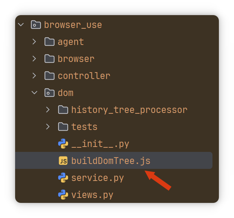
Task: Collapse the browser_use folder chevron
Action: click(21, 25)
